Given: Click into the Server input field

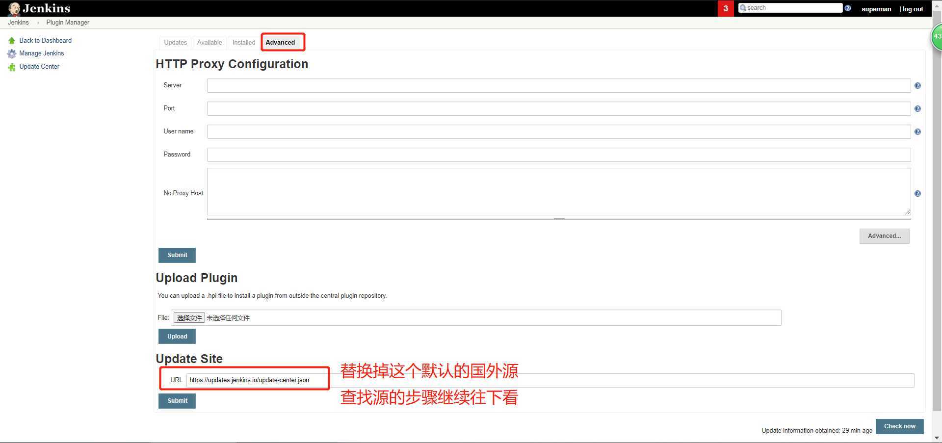Looking at the screenshot, I should click(559, 86).
